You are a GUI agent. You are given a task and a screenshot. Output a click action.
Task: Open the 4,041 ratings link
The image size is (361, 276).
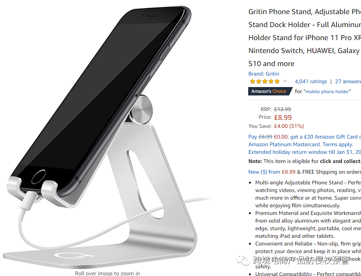(x=311, y=81)
